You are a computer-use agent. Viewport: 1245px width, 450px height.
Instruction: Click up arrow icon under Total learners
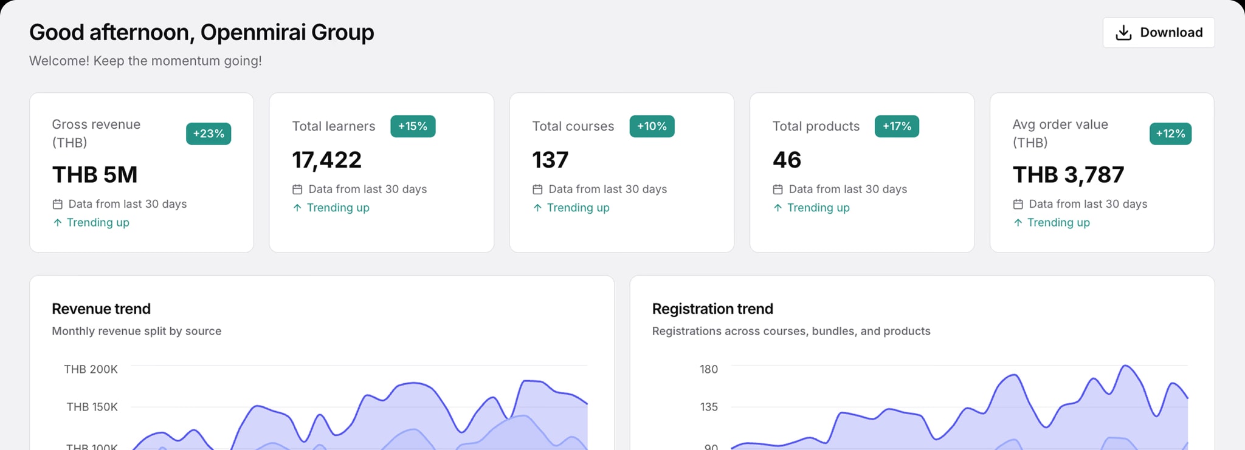297,208
